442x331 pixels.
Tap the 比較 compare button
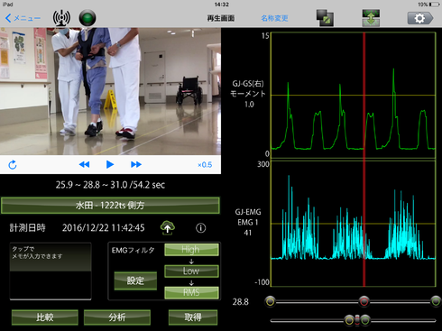tap(45, 317)
